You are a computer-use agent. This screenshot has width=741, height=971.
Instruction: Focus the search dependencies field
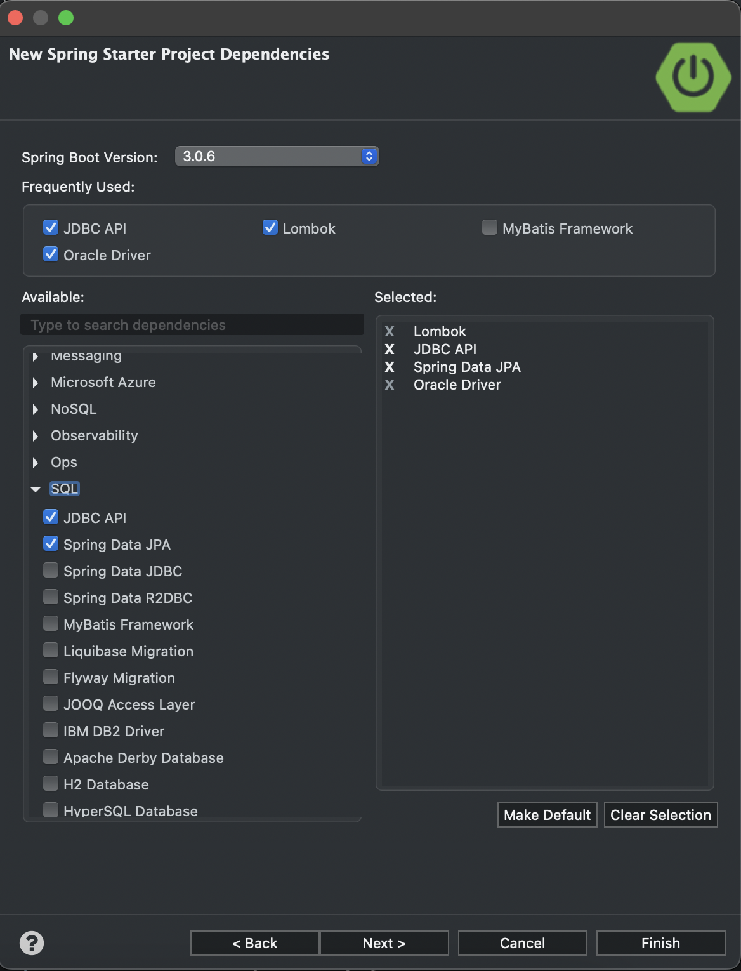tap(192, 325)
